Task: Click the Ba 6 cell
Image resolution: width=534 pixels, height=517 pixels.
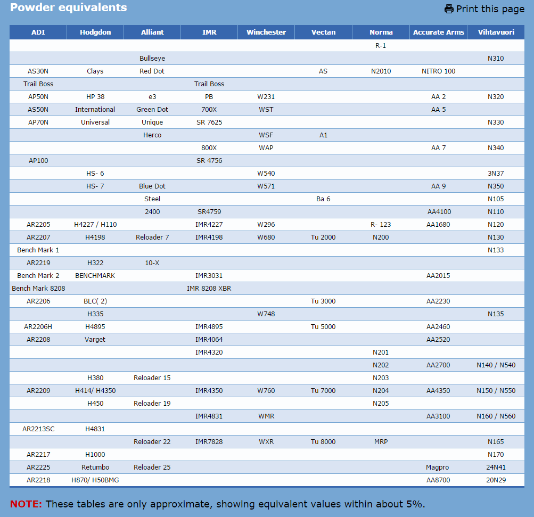Action: click(323, 199)
